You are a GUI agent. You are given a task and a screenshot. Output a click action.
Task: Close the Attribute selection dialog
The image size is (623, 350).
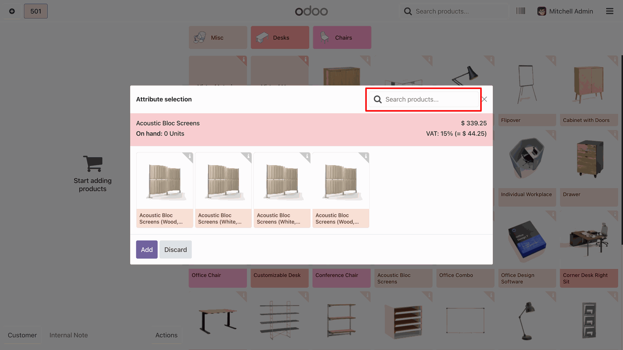coord(484,99)
